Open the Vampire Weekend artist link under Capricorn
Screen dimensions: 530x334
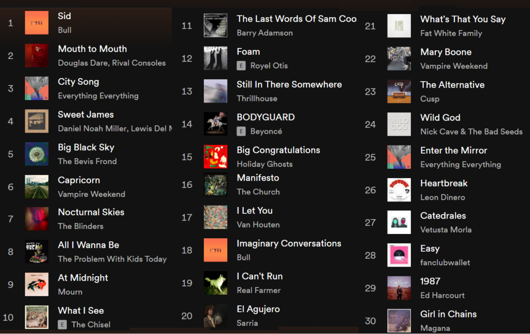point(91,194)
